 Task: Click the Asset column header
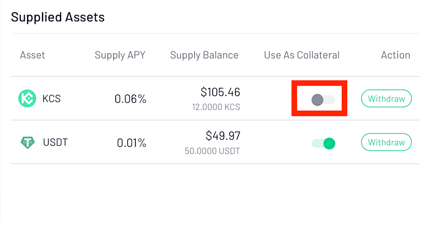[33, 55]
